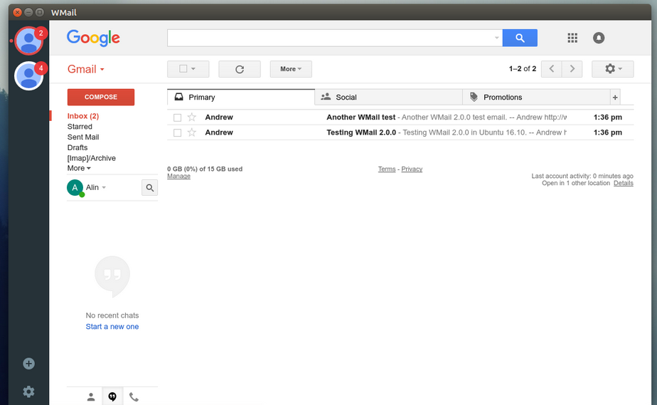This screenshot has height=405, width=657.
Task: Open the Another WMail test message
Action: coord(400,117)
